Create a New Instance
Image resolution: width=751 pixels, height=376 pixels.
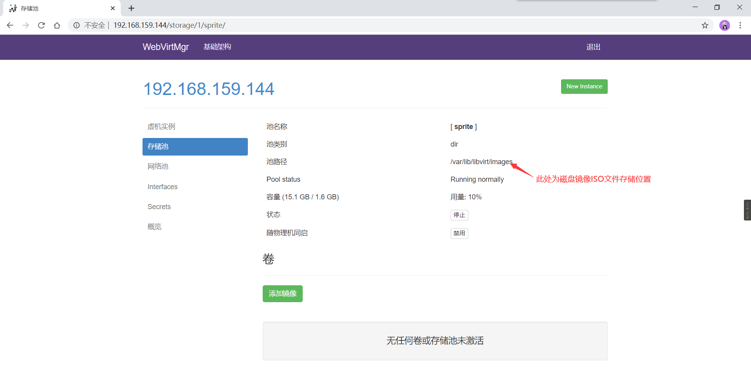pyautogui.click(x=584, y=86)
